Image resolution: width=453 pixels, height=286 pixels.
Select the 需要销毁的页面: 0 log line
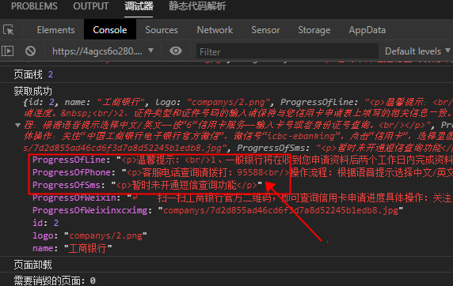(x=55, y=280)
